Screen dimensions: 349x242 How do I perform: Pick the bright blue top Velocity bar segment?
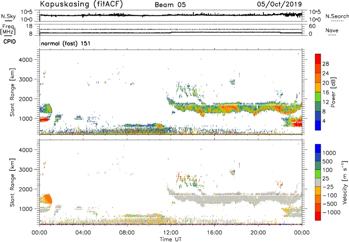point(318,149)
